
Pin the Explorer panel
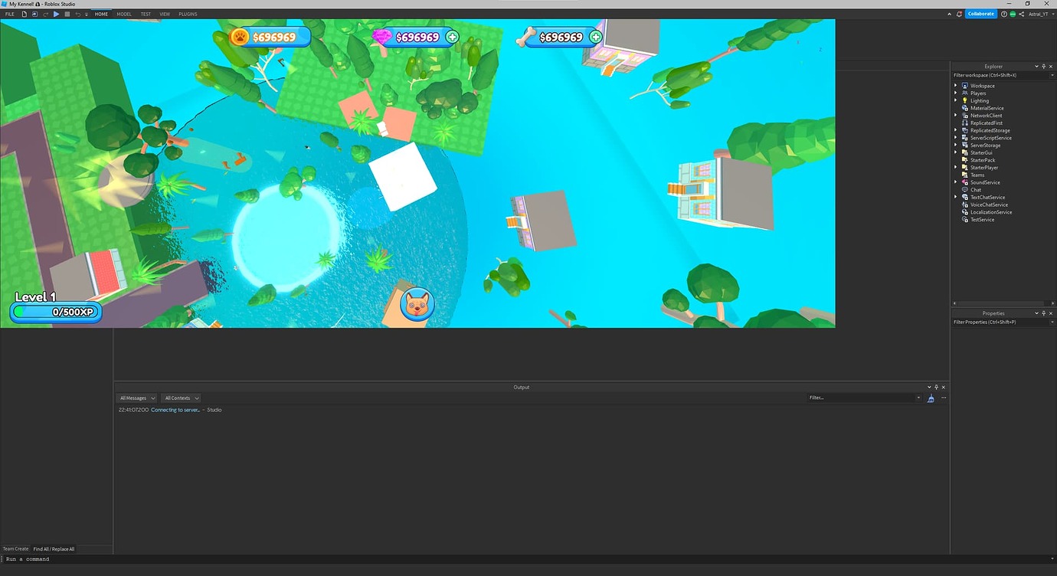(x=1043, y=67)
